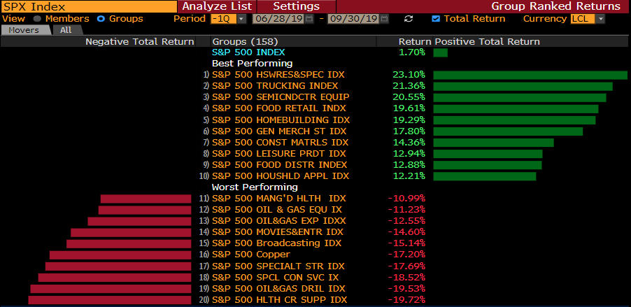Open S&P 500 FOOD DISTR INDEX group
Viewport: 631px width, 307px height.
[279, 165]
